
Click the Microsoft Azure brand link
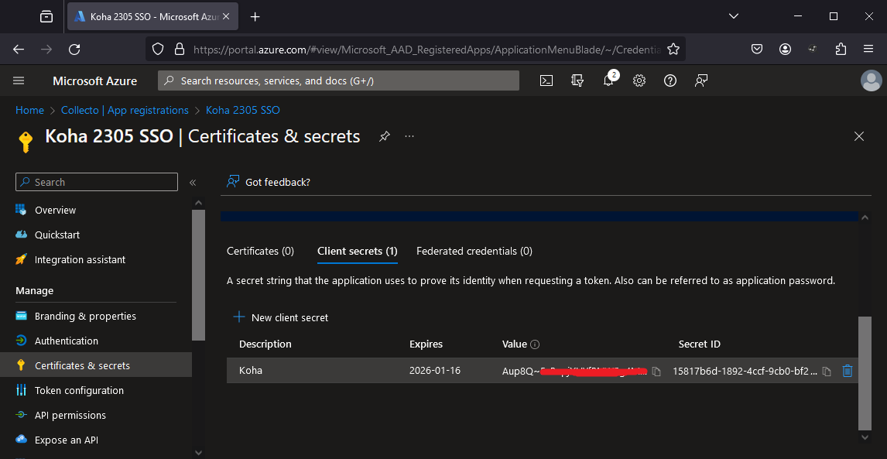pyautogui.click(x=94, y=81)
